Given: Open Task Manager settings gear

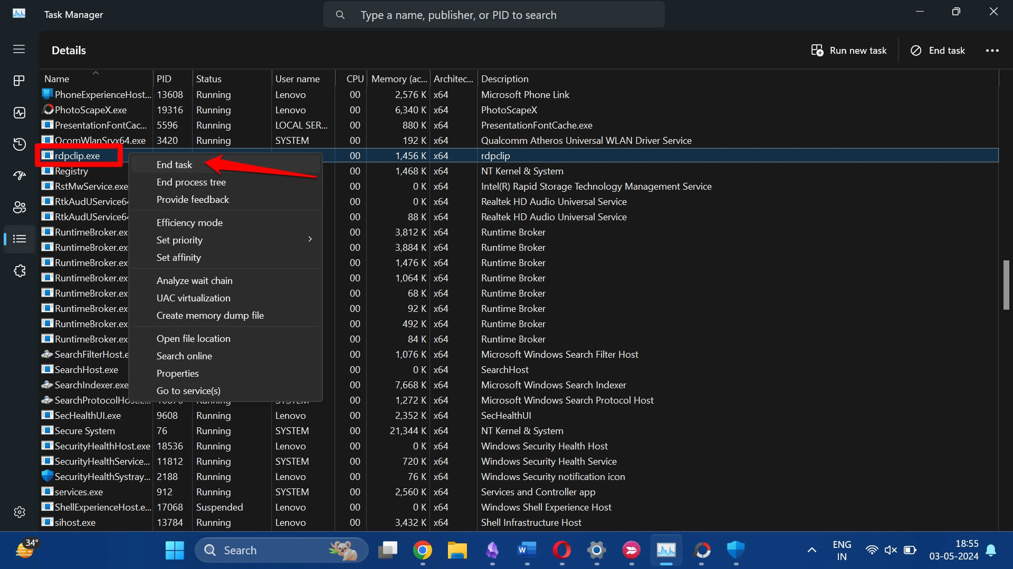Looking at the screenshot, I should 19,512.
